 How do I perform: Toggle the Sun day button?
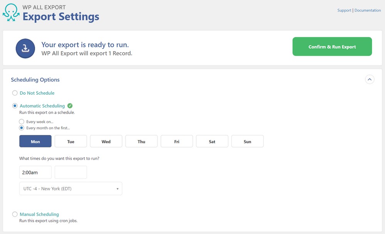248,141
